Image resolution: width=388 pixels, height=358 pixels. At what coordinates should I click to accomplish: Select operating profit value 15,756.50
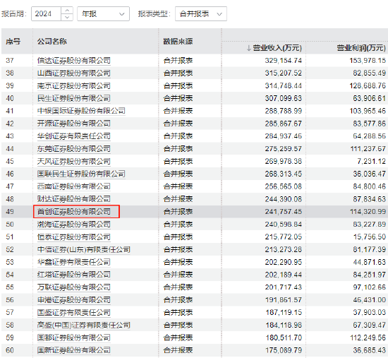[370, 237]
